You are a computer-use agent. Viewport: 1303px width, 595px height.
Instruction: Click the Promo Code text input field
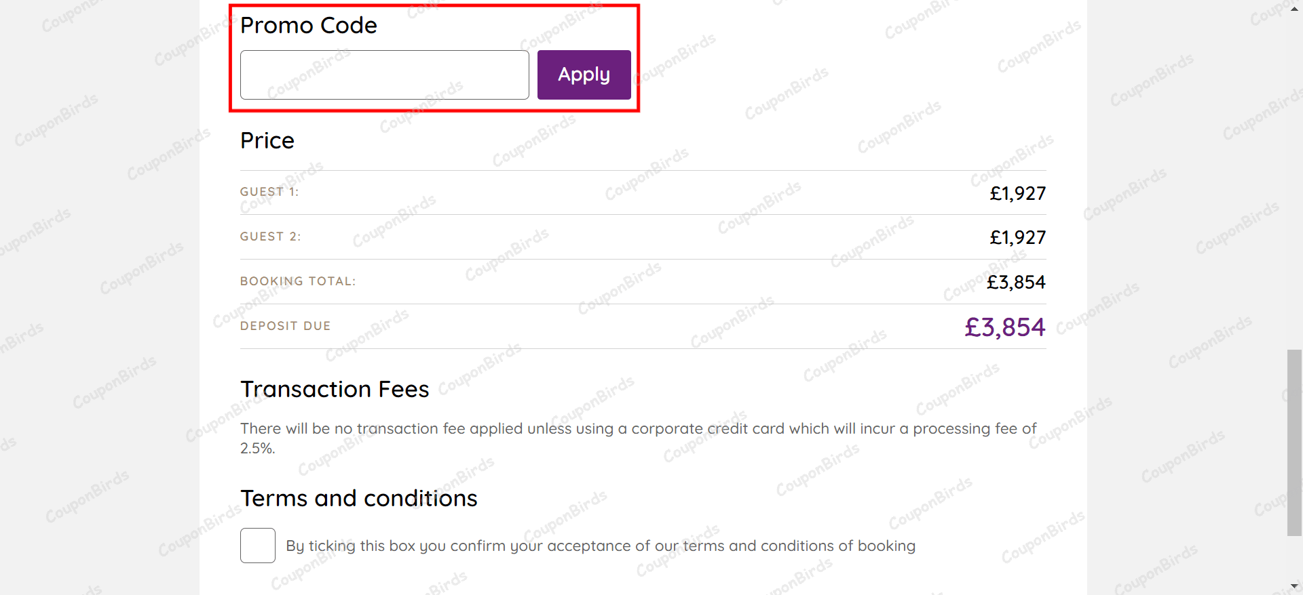(384, 75)
